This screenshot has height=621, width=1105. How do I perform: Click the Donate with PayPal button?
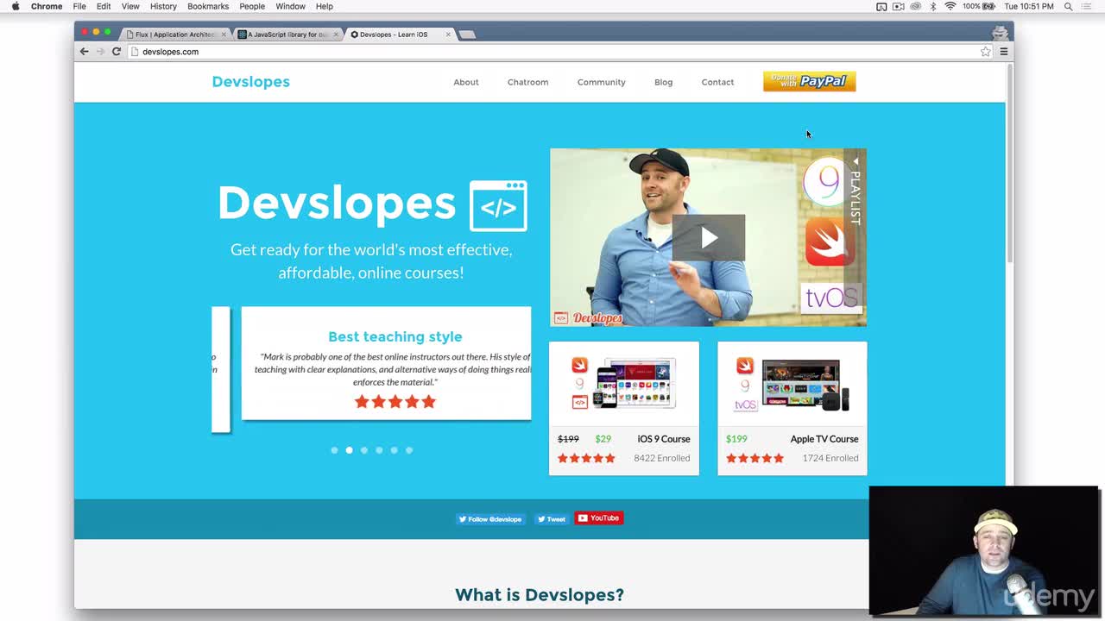810,81
